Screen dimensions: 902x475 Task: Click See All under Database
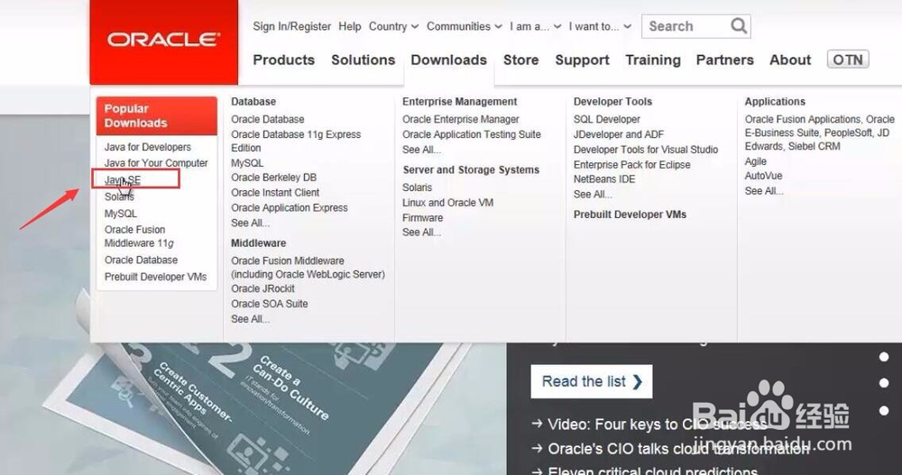250,224
